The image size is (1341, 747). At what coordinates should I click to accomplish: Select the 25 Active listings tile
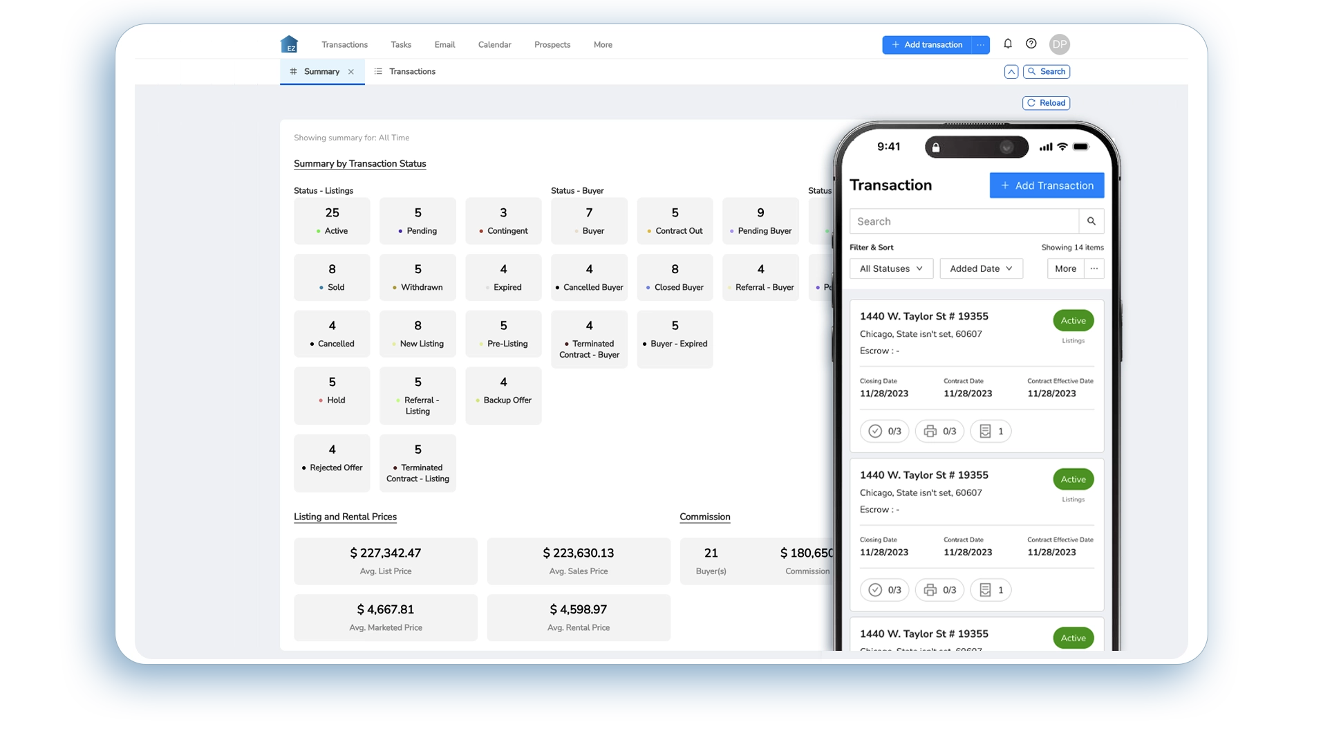[x=332, y=221]
